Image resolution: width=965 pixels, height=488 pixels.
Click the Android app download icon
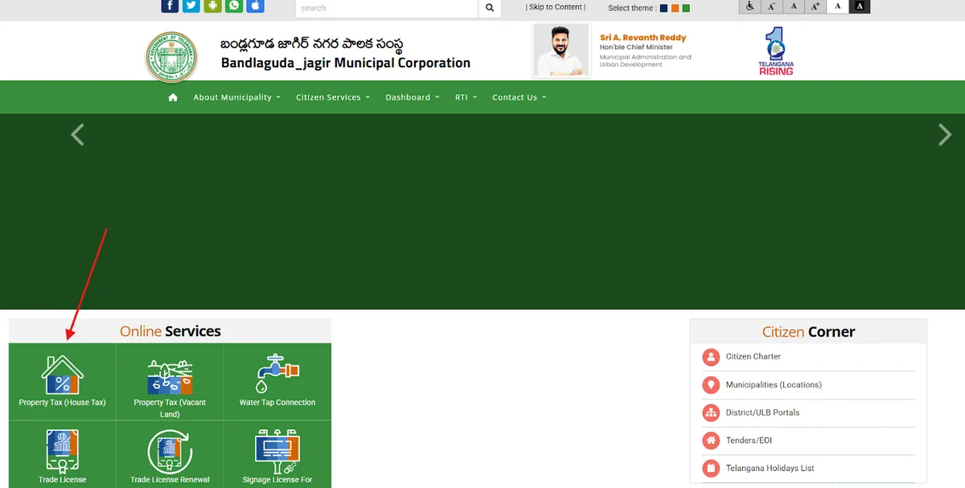211,6
